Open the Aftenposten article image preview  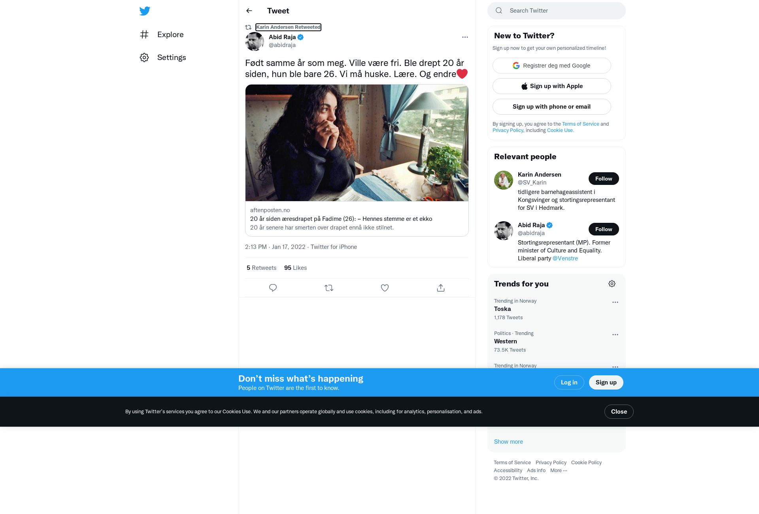357,143
